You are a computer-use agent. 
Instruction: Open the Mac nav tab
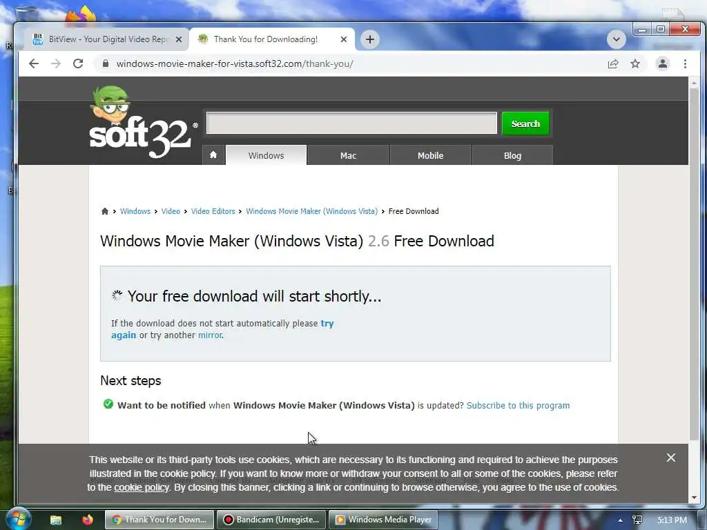point(348,155)
